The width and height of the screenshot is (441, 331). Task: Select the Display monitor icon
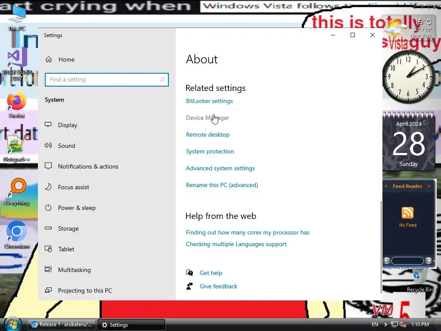[48, 125]
